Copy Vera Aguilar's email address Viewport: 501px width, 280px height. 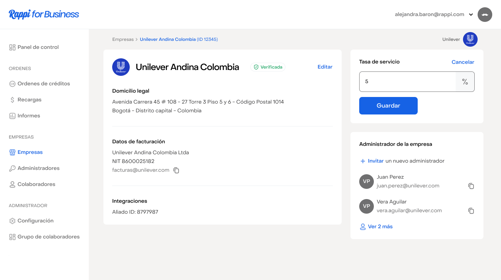(x=471, y=211)
